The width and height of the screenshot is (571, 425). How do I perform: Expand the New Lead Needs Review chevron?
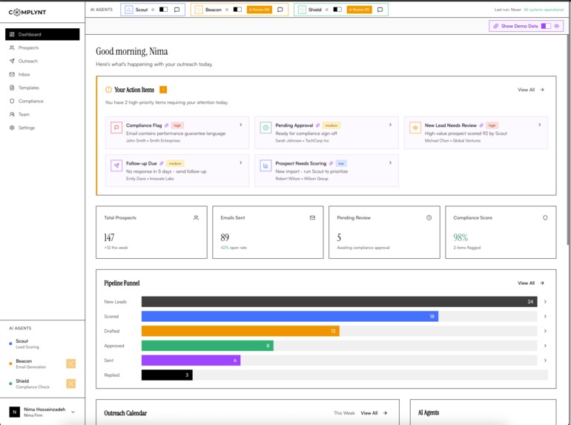point(540,125)
